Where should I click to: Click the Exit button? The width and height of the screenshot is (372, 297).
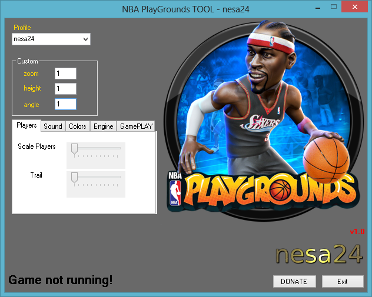[343, 281]
